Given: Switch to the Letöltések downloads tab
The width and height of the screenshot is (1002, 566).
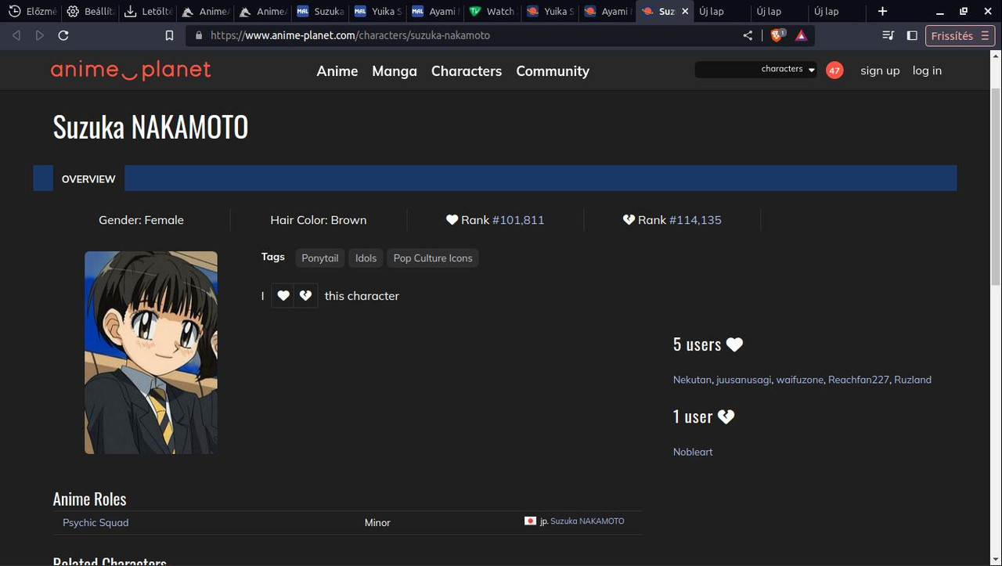Looking at the screenshot, I should [148, 11].
